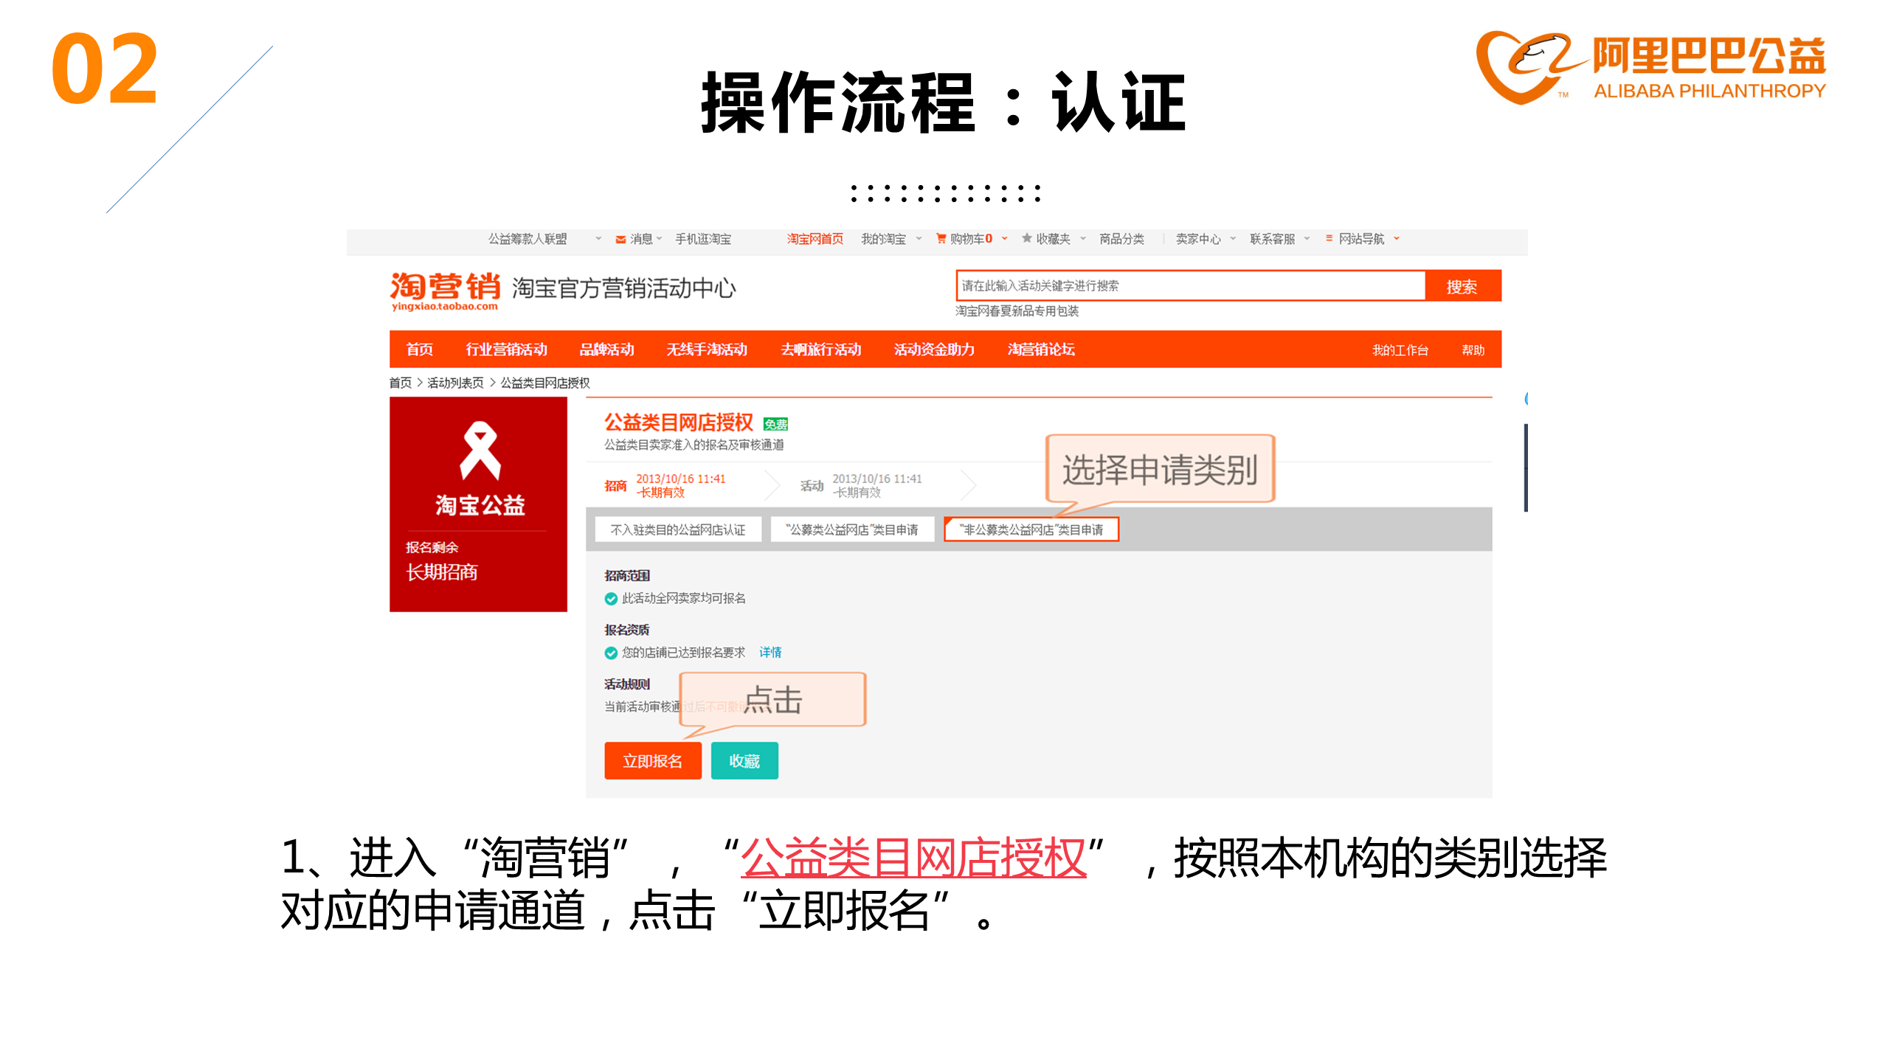This screenshot has width=1888, height=1062.
Task: Click breadcrumb 活动列表页
Action: click(x=455, y=383)
